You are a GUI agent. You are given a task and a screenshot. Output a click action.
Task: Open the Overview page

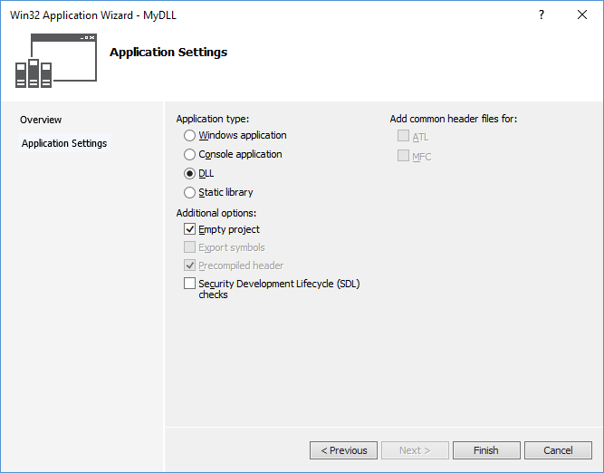click(41, 120)
